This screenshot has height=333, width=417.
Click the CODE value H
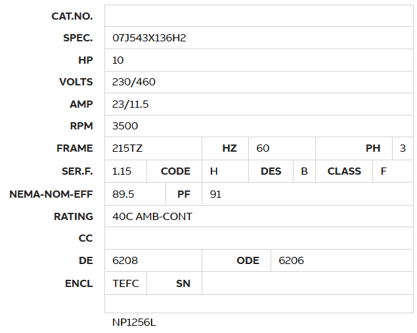click(214, 171)
